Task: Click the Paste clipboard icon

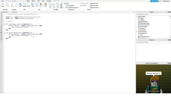Action: click(x=2, y=4)
